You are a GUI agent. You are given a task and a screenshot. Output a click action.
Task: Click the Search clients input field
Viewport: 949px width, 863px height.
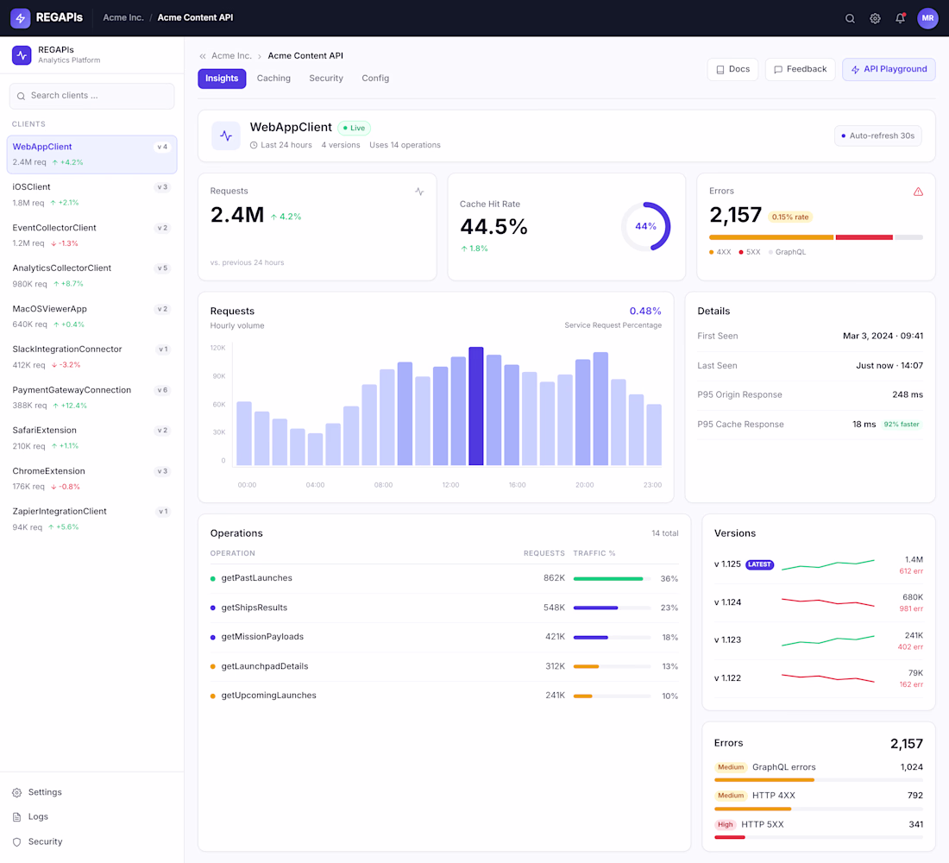pos(92,96)
